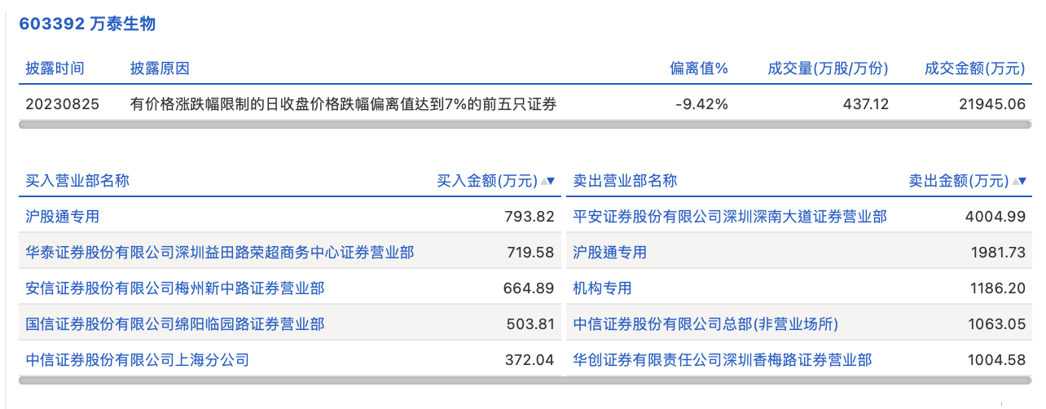Click the 成交金额(万元) column header
The image size is (1046, 409).
pos(974,68)
